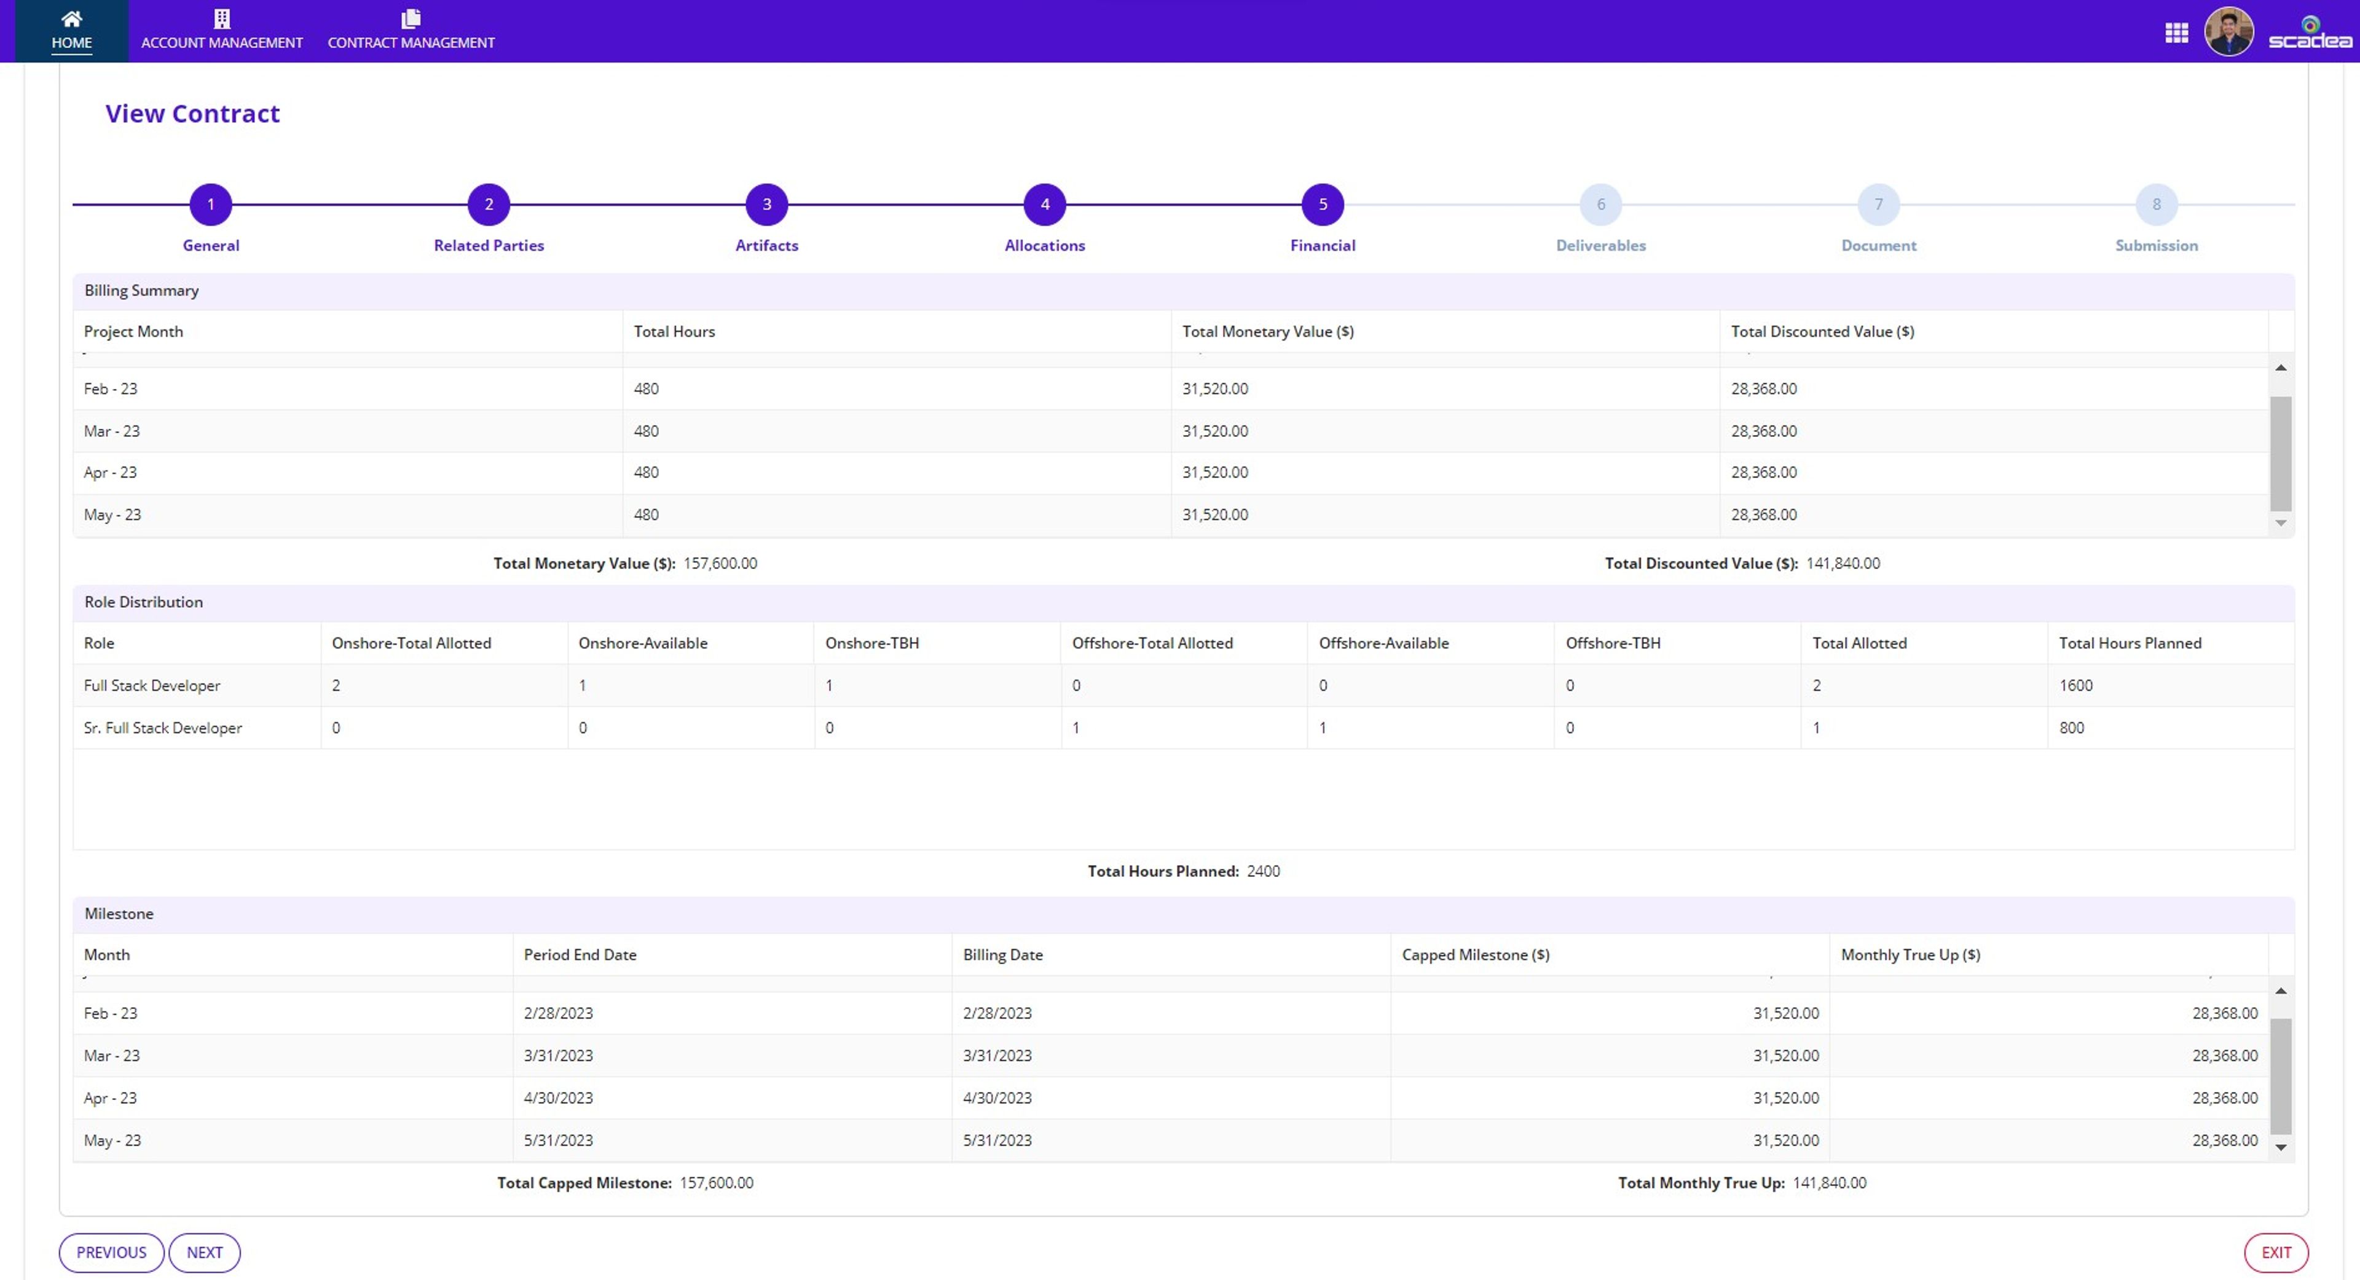Viewport: 2360px width, 1280px height.
Task: Click down arrow of Billing Summary scrollbar
Action: coord(2281,523)
